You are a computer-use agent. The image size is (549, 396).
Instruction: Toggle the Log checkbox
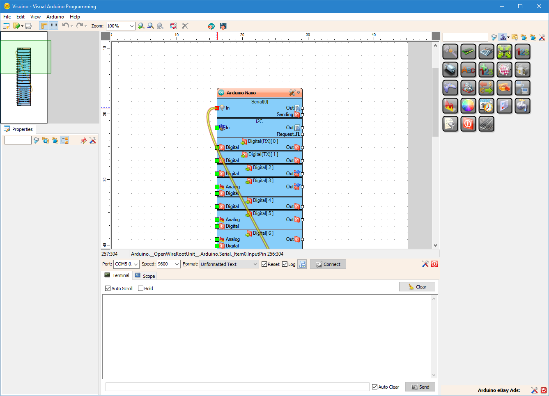(285, 264)
